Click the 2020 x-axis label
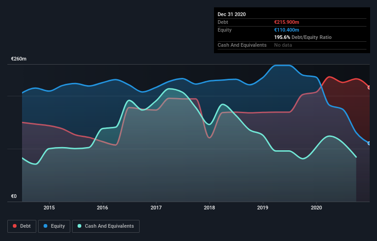 (x=316, y=208)
